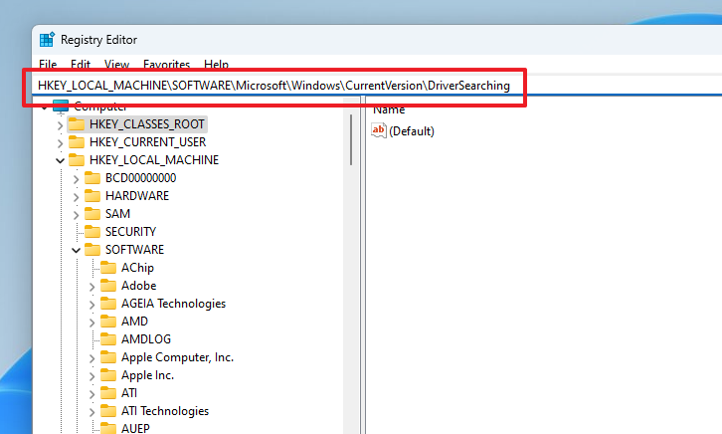722x434 pixels.
Task: Open the File menu
Action: (x=48, y=64)
